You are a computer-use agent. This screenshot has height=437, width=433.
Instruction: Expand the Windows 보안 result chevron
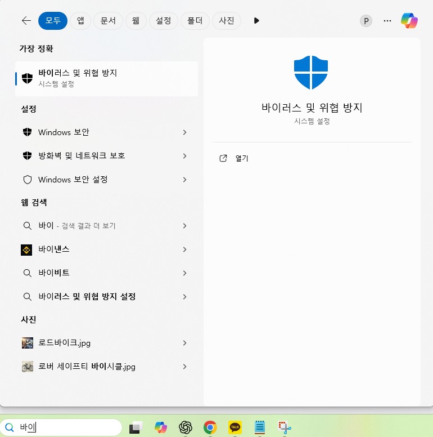coord(184,132)
